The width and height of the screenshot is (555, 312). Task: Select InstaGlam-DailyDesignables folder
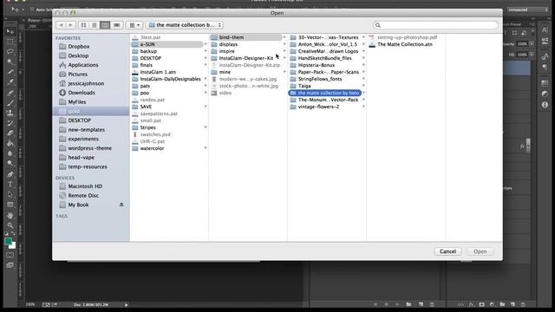click(x=169, y=79)
